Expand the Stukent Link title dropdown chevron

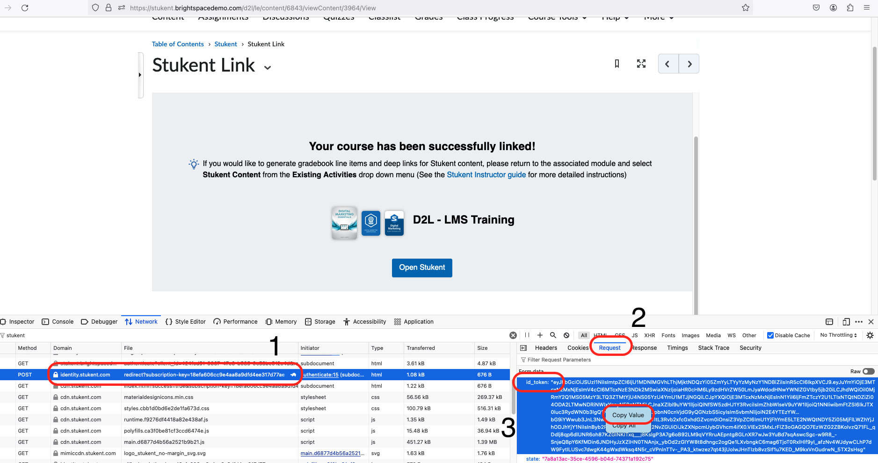[268, 68]
